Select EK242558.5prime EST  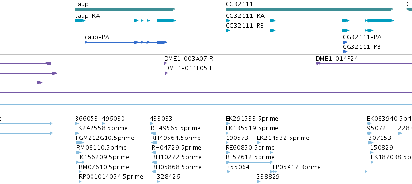tap(101, 128)
